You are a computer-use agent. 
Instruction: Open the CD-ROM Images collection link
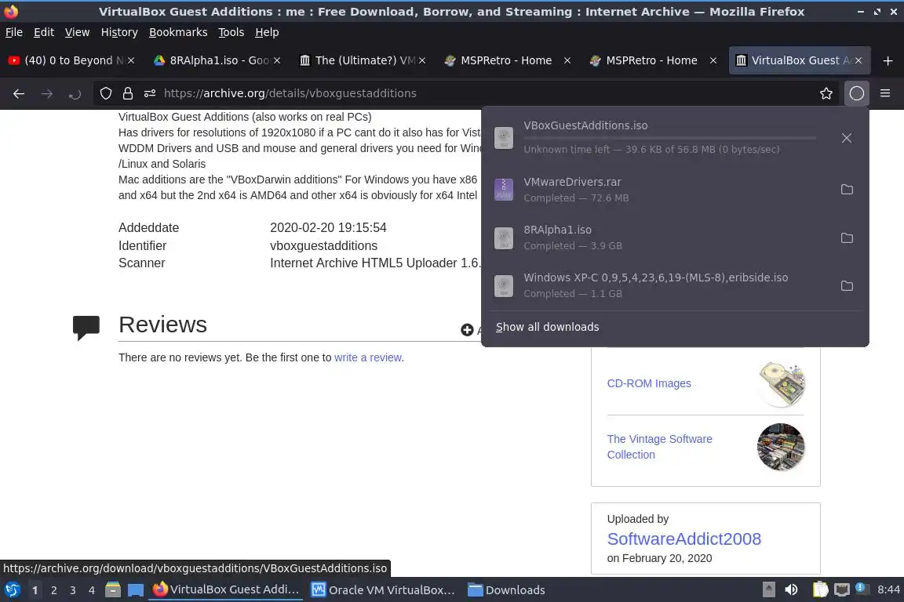pos(649,383)
